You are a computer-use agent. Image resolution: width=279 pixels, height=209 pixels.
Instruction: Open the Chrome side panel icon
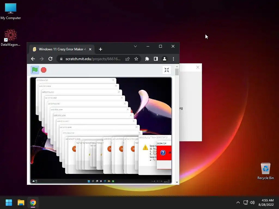[x=156, y=59]
